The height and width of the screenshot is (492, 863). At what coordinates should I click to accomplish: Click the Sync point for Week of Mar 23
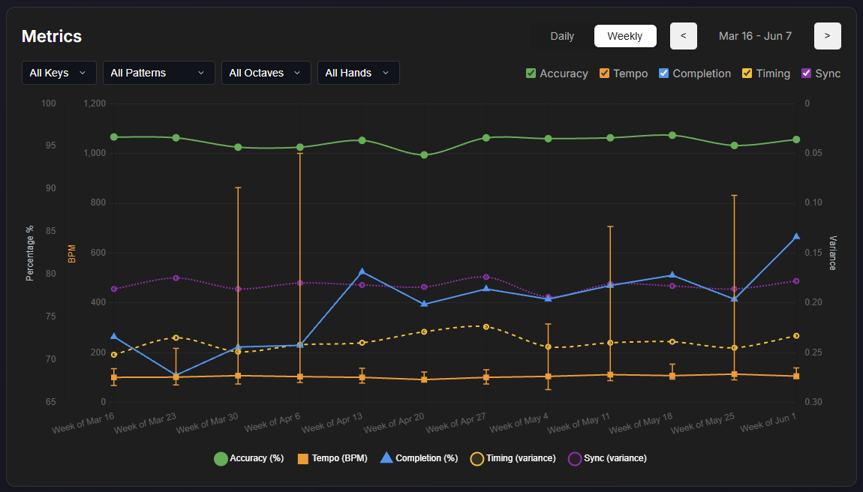[176, 278]
